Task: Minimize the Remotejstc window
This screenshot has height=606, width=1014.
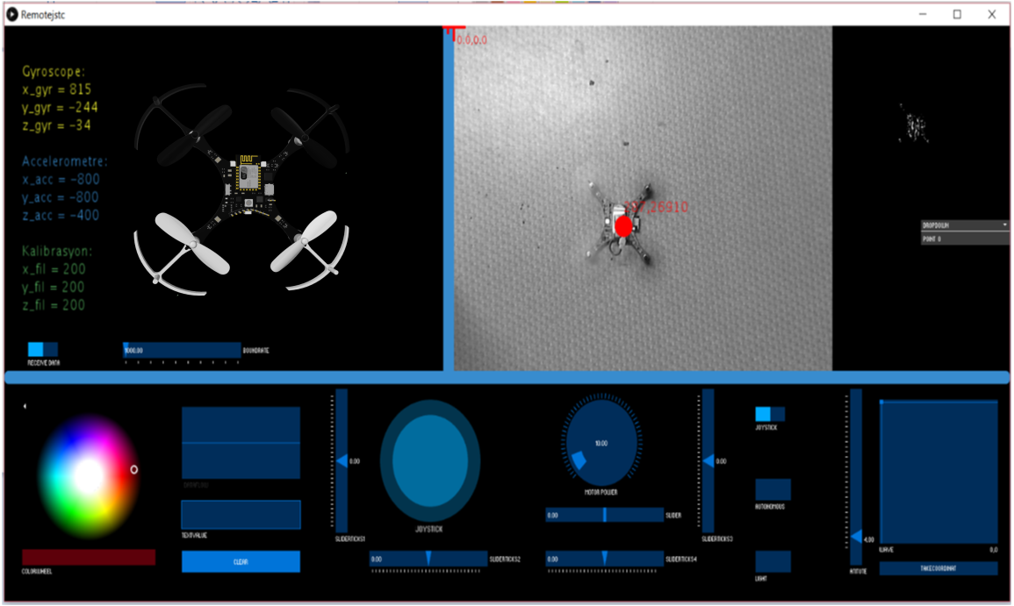Action: [923, 14]
